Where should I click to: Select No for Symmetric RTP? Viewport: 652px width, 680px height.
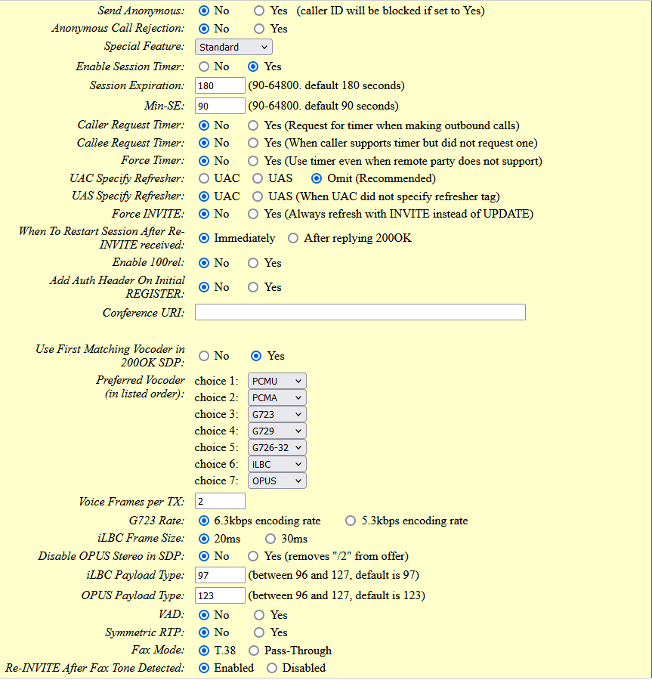pyautogui.click(x=204, y=632)
